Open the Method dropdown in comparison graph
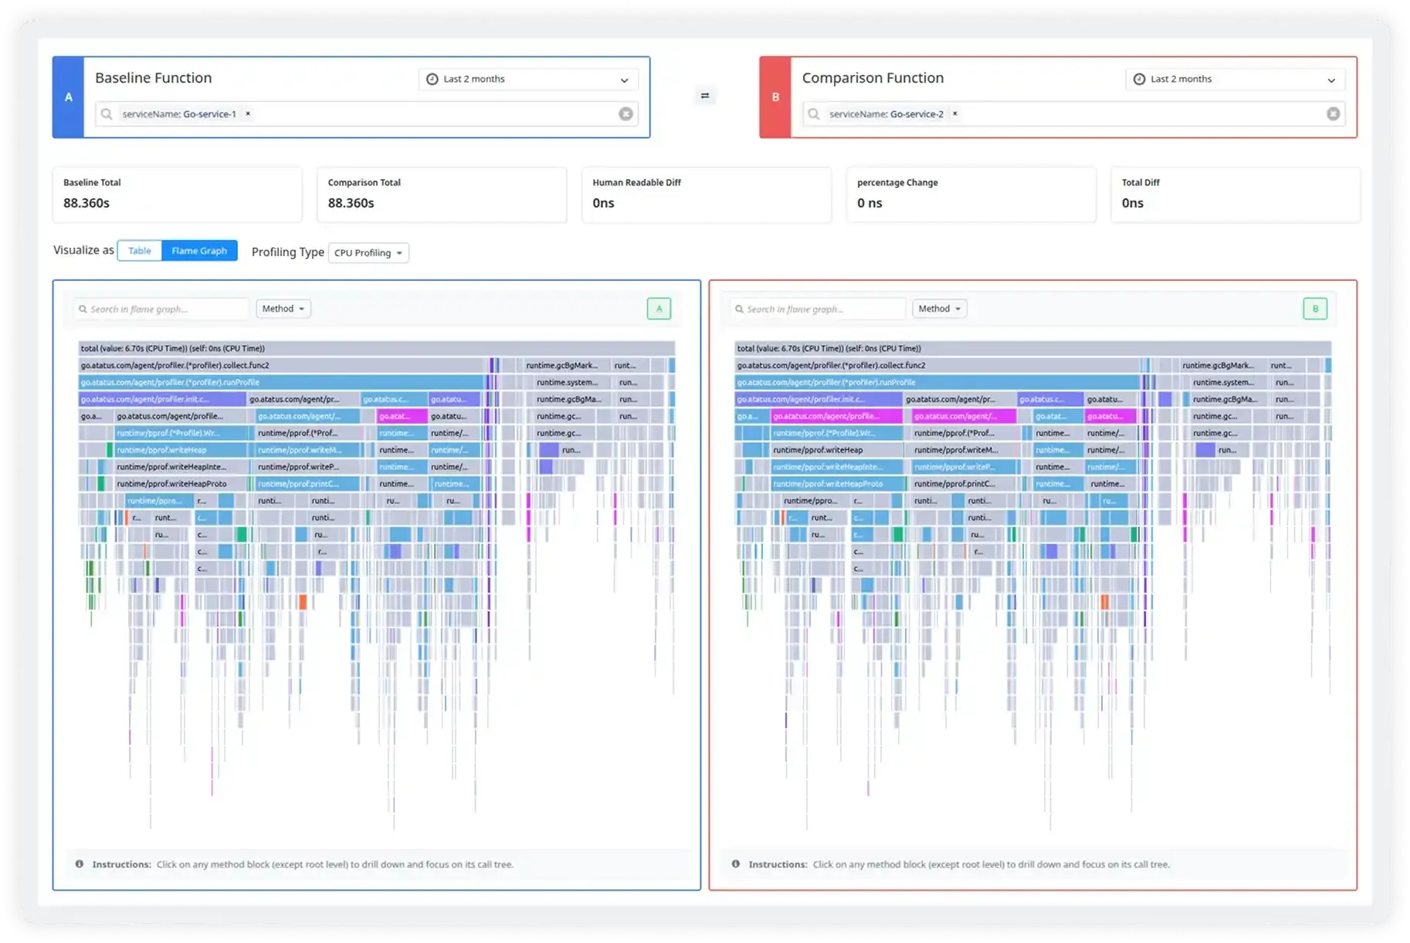1410x943 pixels. tap(940, 309)
